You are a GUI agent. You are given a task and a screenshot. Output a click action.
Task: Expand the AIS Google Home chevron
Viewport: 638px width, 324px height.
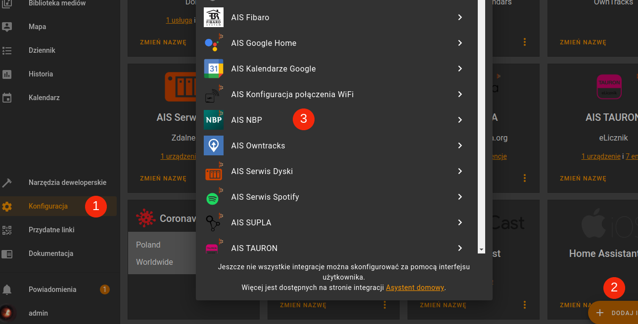[460, 43]
